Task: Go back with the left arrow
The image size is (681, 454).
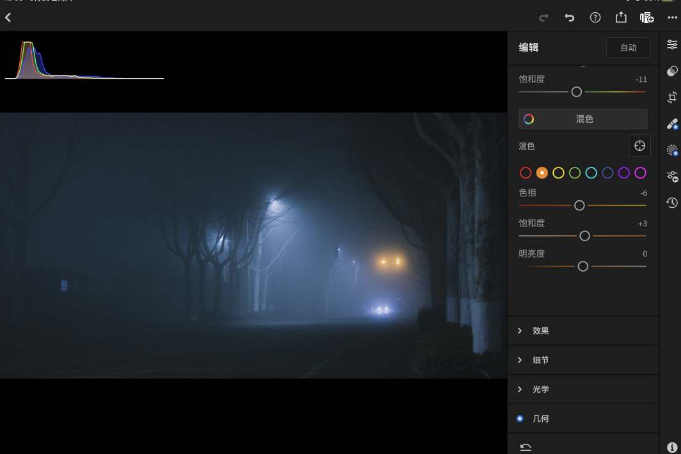Action: click(8, 17)
